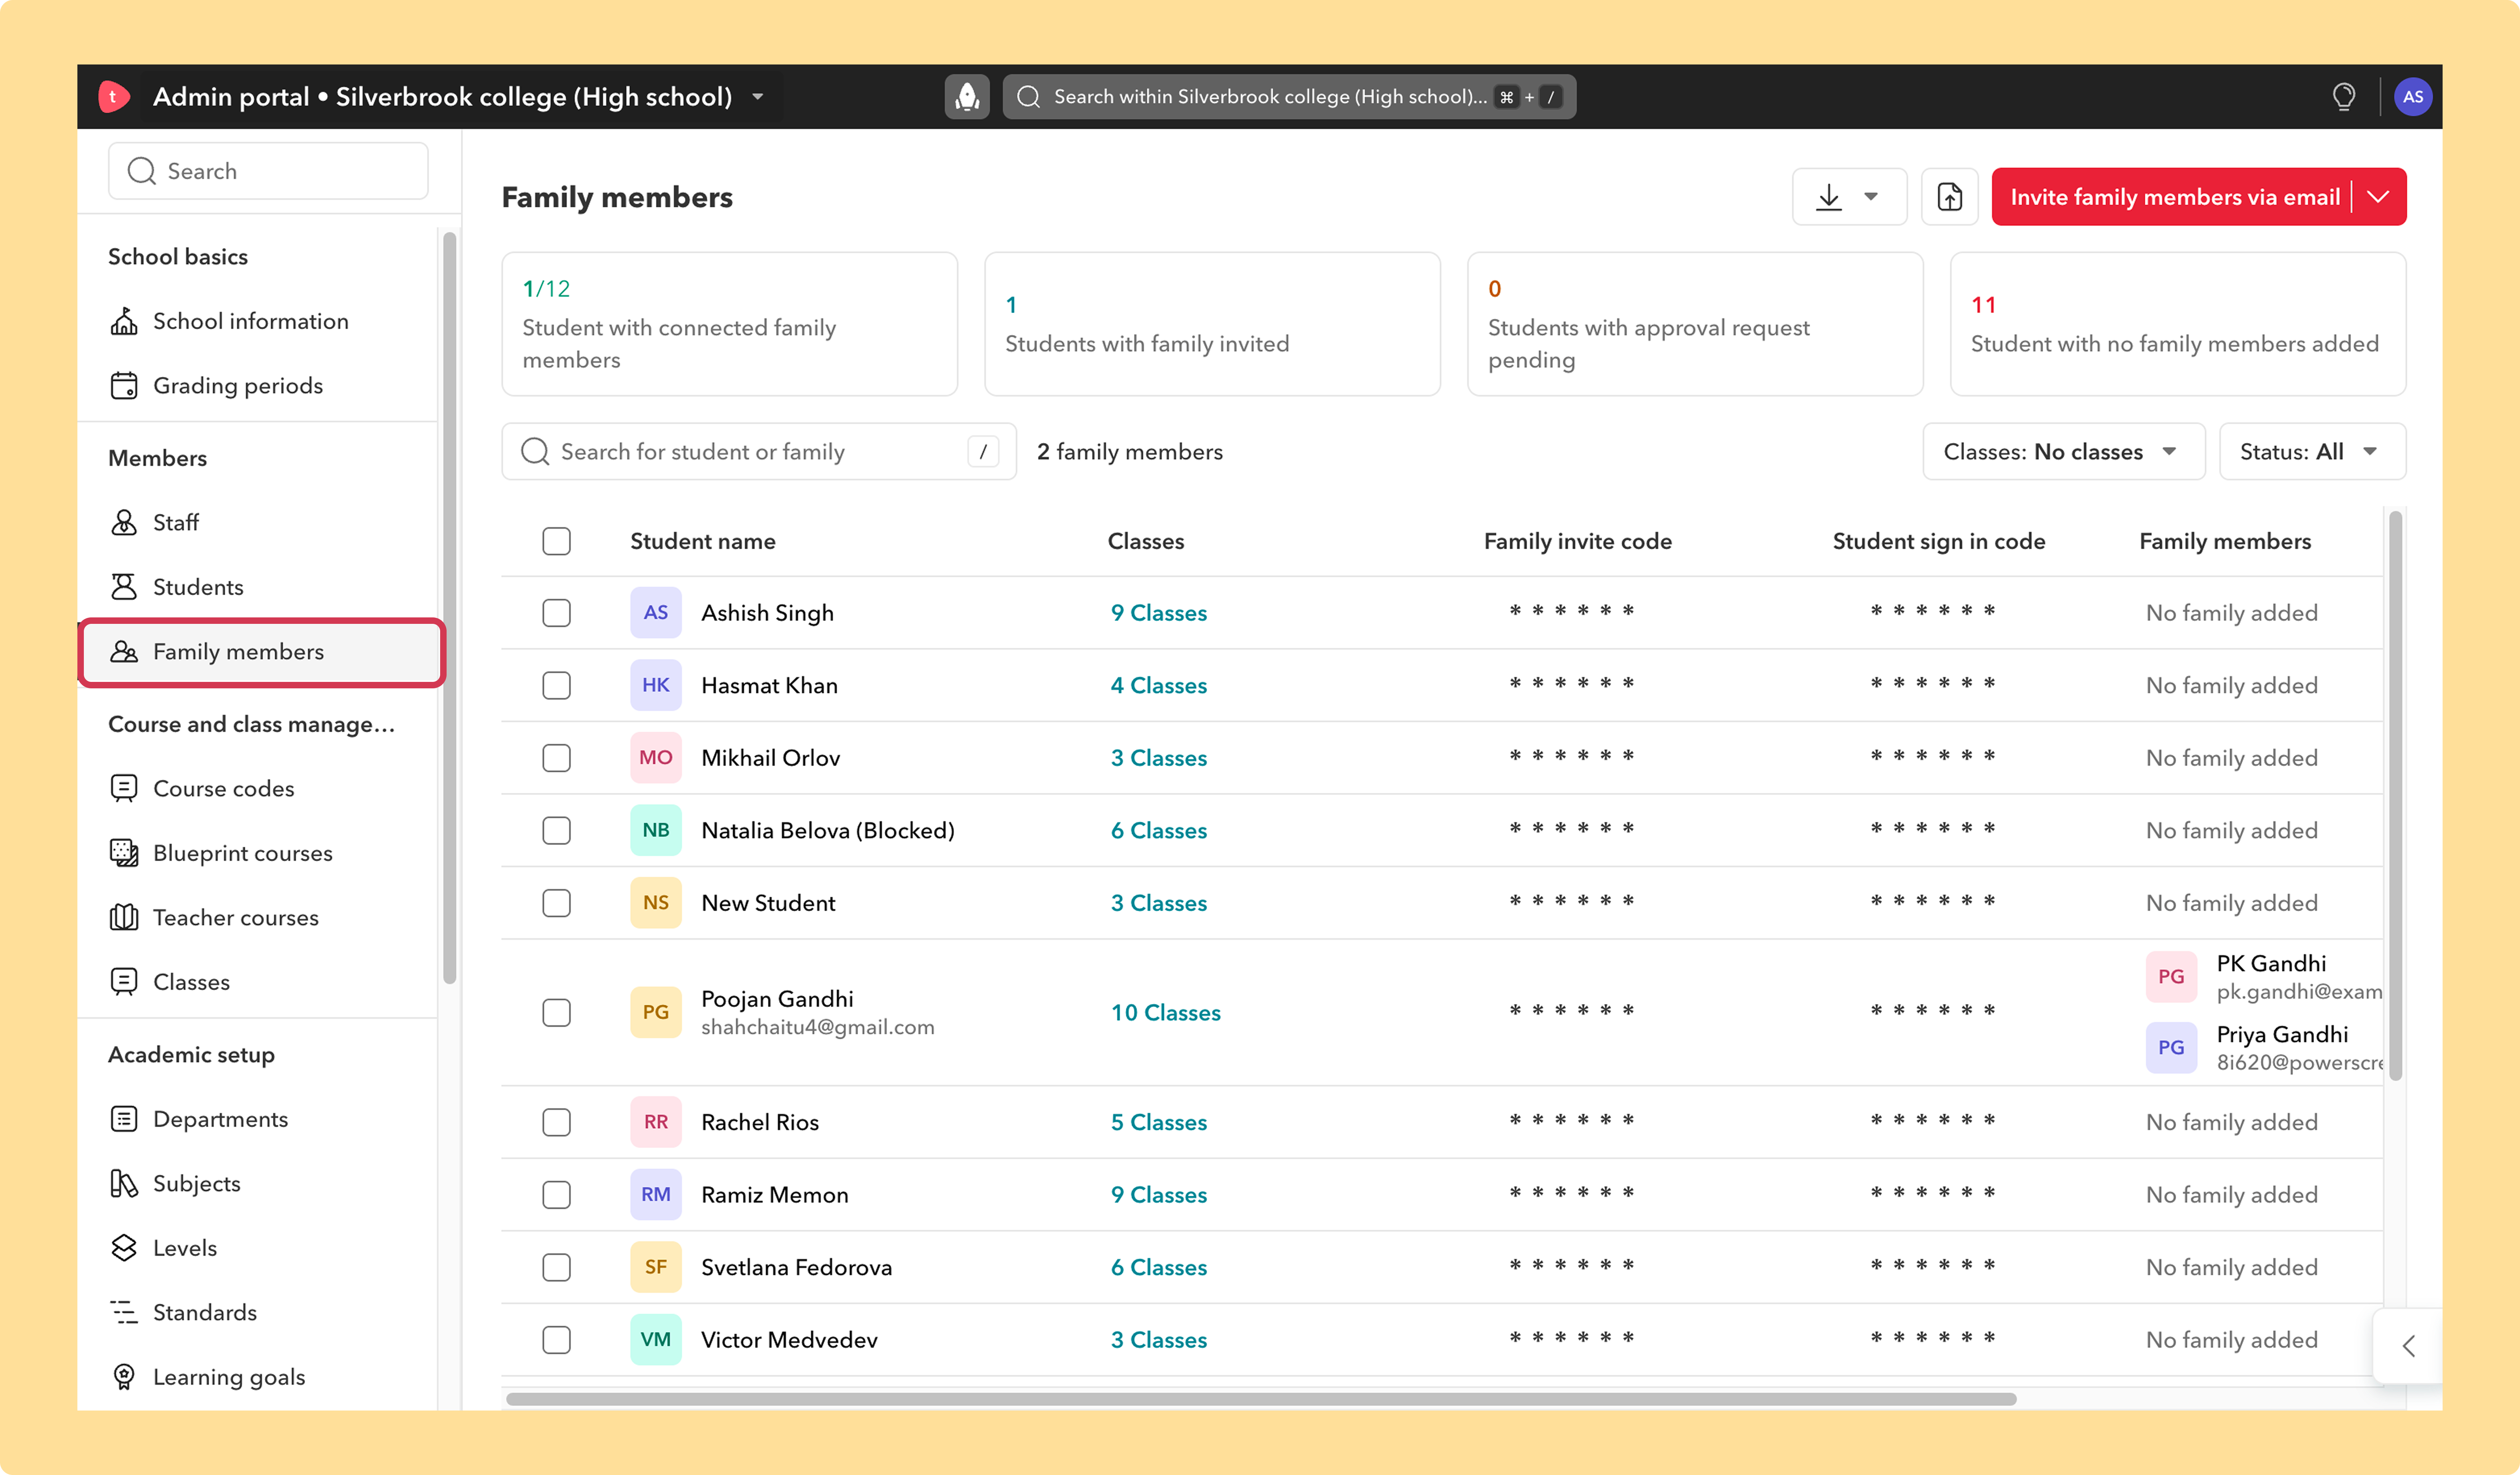Screen dimensions: 2520x1475
Task: Click the Learning goals badge icon
Action: point(124,1377)
